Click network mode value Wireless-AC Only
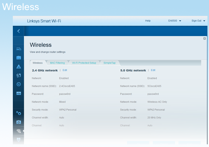 [157, 102]
